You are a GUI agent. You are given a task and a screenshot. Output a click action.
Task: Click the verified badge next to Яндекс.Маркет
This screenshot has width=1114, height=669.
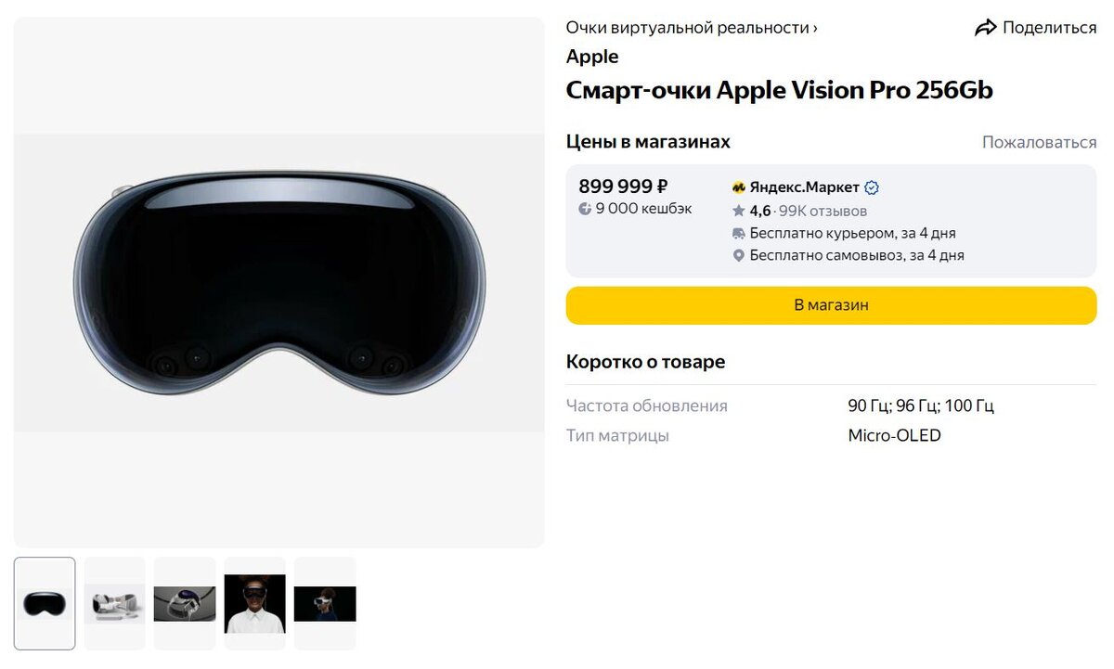click(x=872, y=187)
